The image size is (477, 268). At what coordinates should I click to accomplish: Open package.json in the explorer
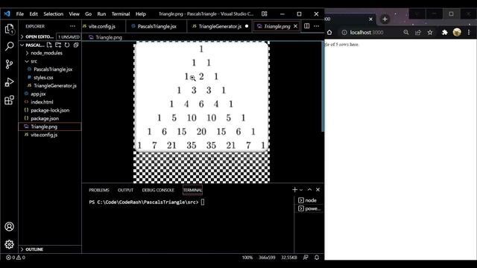pyautogui.click(x=45, y=118)
